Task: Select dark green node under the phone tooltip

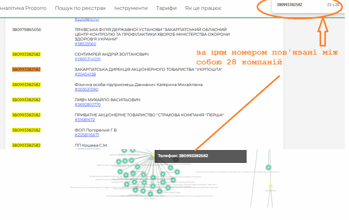Action: click(176, 159)
